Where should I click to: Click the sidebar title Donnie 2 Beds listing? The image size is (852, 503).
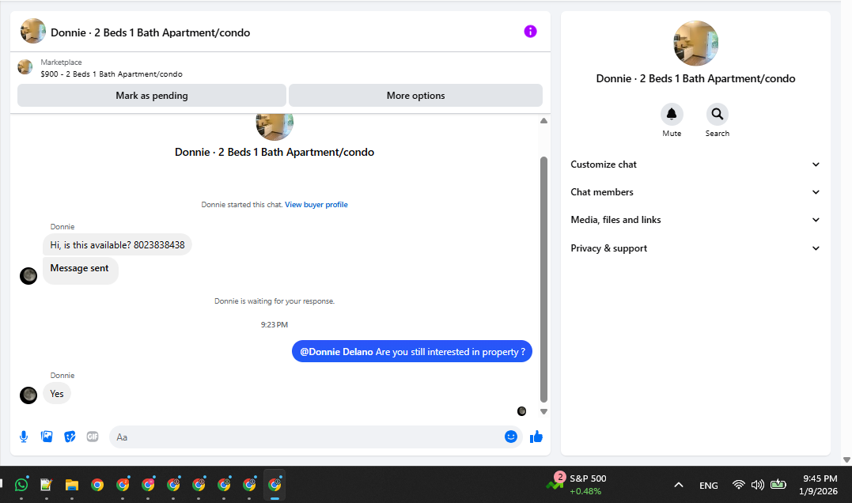pos(695,79)
